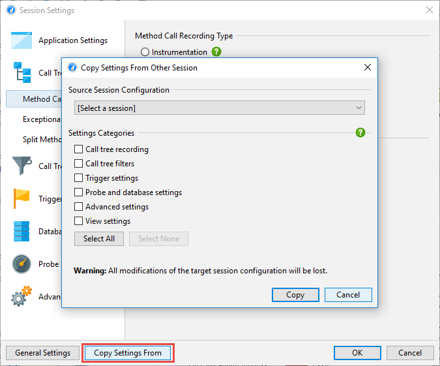Image resolution: width=440 pixels, height=366 pixels.
Task: Click the Call Tree hierarchy icon
Action: coord(22,72)
